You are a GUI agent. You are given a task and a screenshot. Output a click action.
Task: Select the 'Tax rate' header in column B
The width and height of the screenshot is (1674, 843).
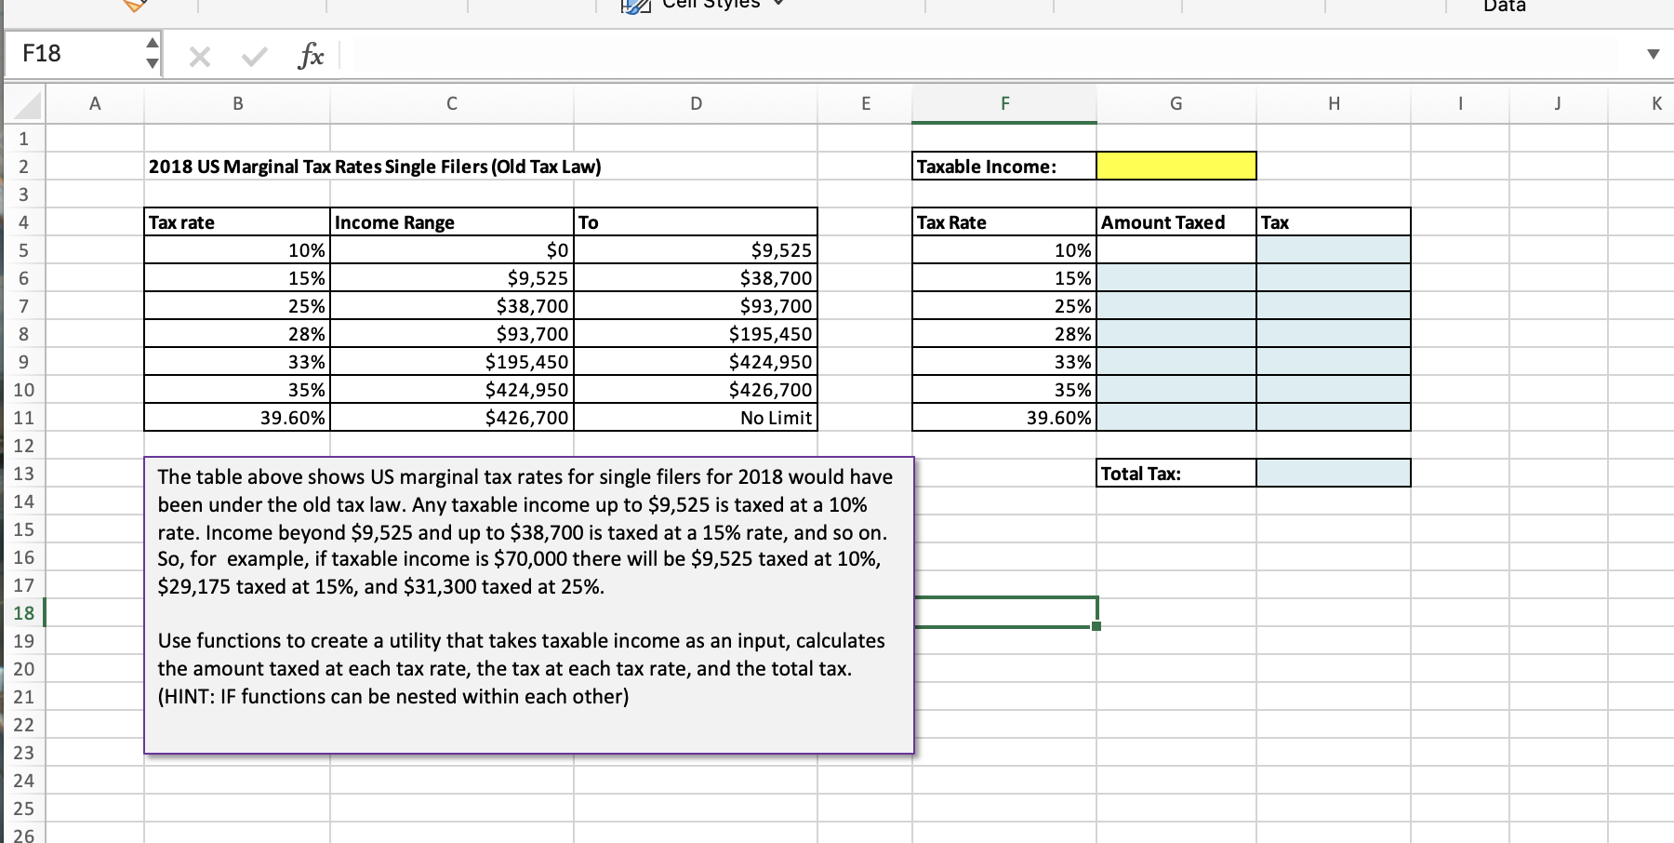click(237, 222)
